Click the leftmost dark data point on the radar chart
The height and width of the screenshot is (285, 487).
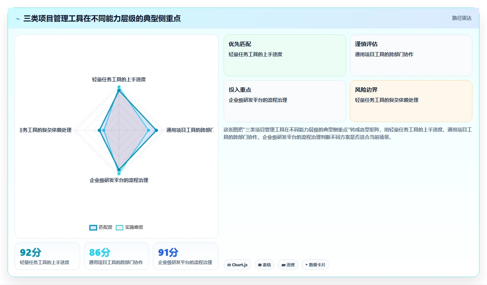click(x=99, y=130)
